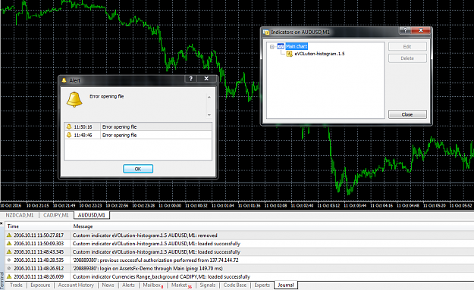Click OK in the Alert dialog
Image resolution: width=474 pixels, height=290 pixels.
click(x=138, y=169)
